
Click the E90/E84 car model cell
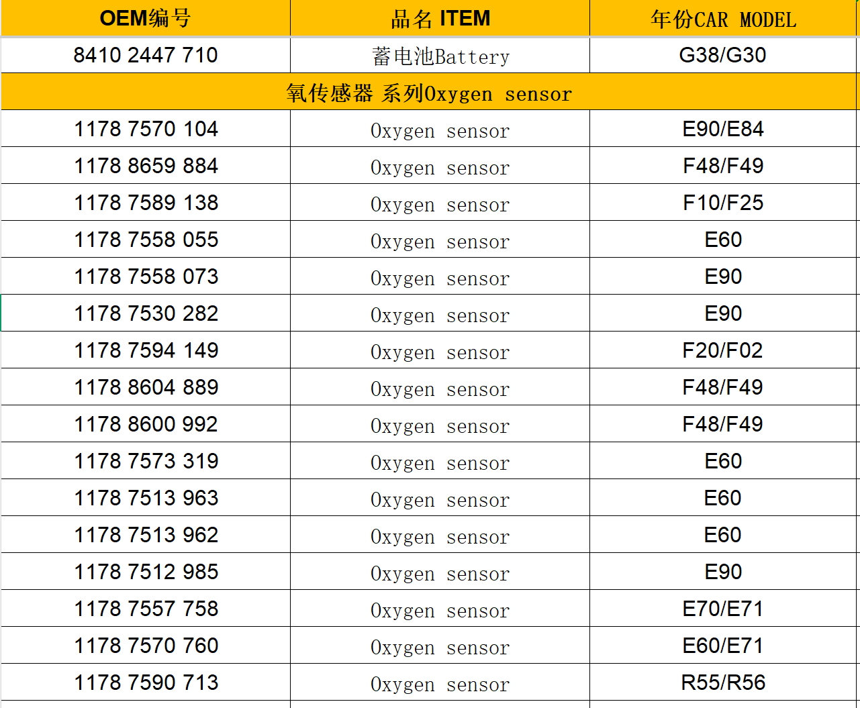[x=723, y=129]
